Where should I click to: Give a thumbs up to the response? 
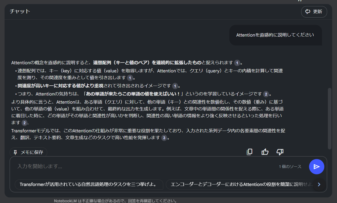point(265,152)
